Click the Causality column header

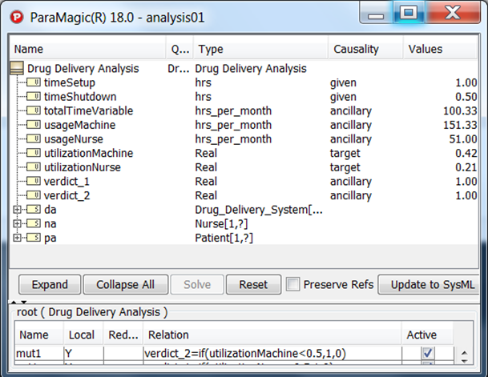tap(365, 49)
